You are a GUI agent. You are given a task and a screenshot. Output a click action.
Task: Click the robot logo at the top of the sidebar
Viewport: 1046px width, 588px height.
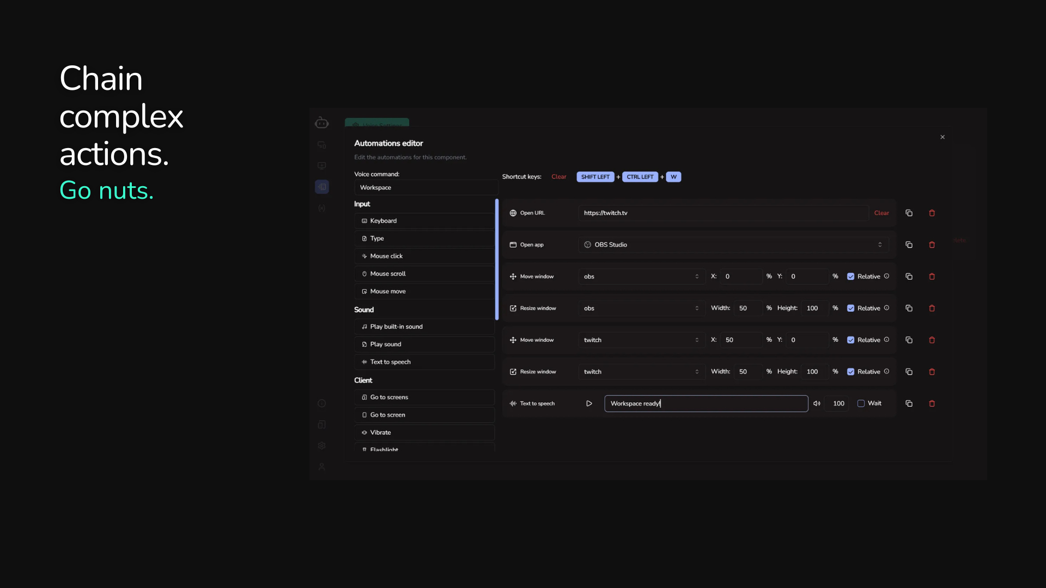click(x=322, y=122)
